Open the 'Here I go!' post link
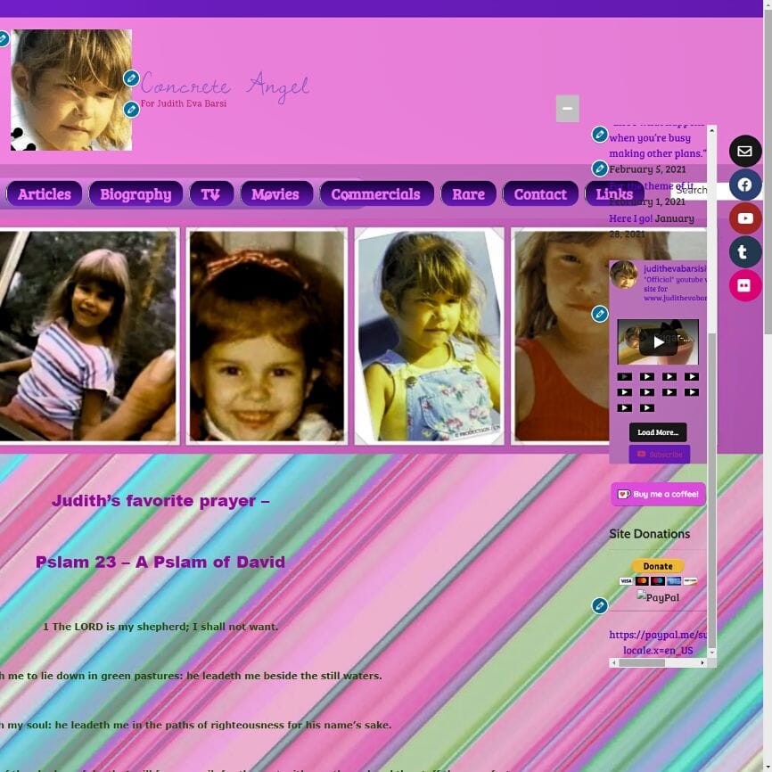The width and height of the screenshot is (772, 772). (x=630, y=218)
